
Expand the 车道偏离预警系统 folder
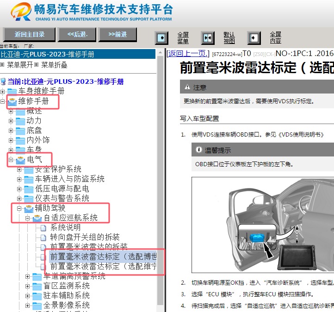click(x=27, y=276)
